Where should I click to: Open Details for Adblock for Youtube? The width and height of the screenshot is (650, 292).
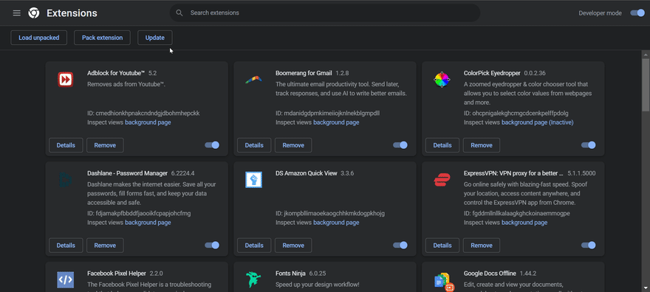[x=66, y=145]
